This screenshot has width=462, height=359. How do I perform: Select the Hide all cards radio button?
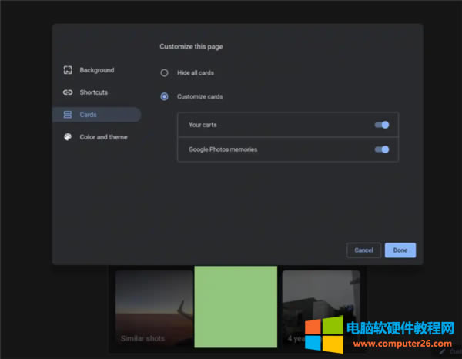point(164,73)
